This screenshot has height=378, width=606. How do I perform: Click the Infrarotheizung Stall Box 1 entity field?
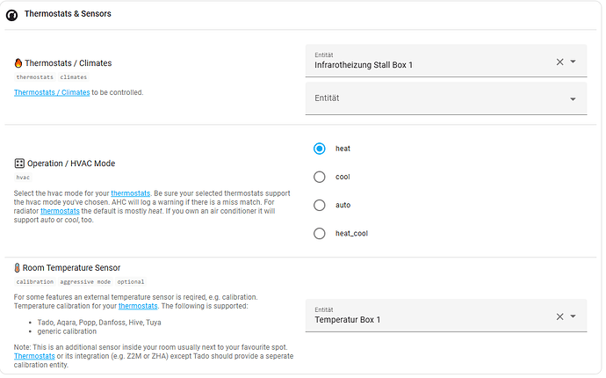point(446,61)
